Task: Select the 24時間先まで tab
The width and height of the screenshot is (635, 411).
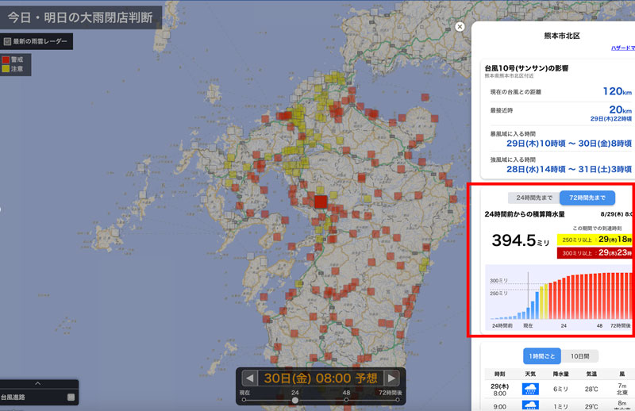Action: pos(534,198)
